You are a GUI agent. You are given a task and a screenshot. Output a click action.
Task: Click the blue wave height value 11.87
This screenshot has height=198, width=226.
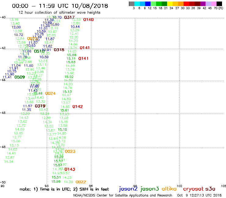(x=50, y=39)
